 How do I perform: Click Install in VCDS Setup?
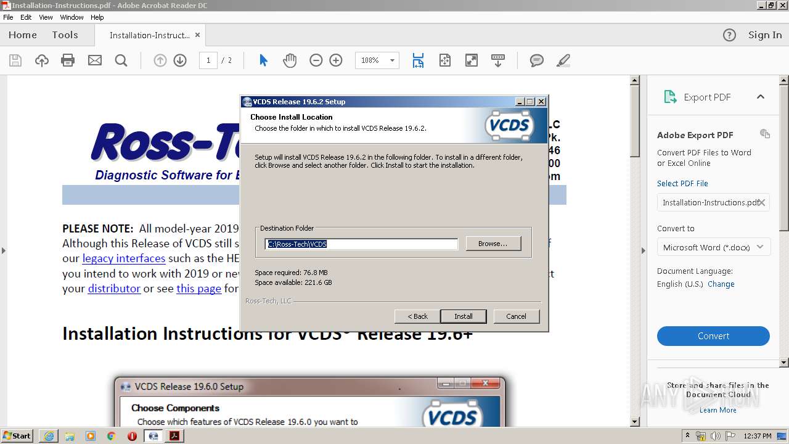(x=464, y=316)
